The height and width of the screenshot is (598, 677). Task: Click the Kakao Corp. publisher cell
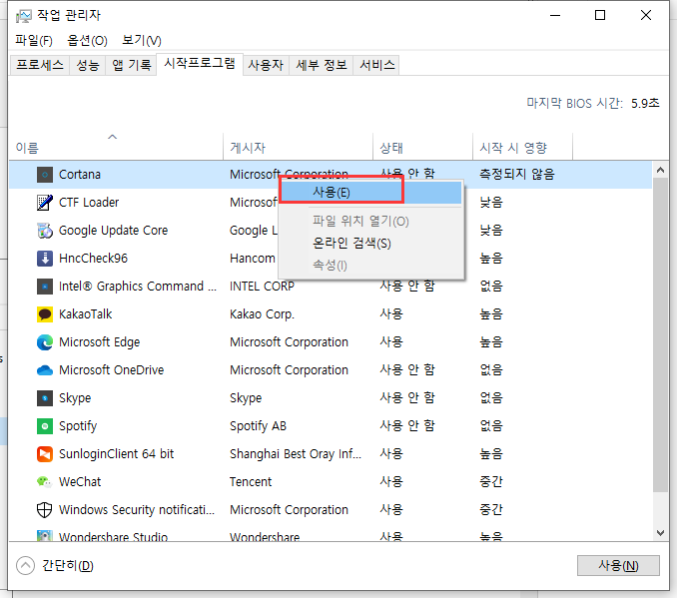pyautogui.click(x=262, y=314)
